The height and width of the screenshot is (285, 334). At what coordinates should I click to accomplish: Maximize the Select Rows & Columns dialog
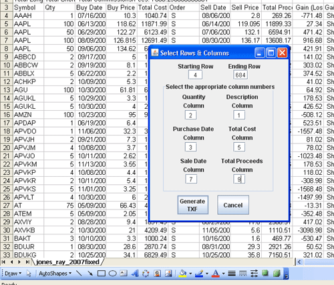[271, 53]
